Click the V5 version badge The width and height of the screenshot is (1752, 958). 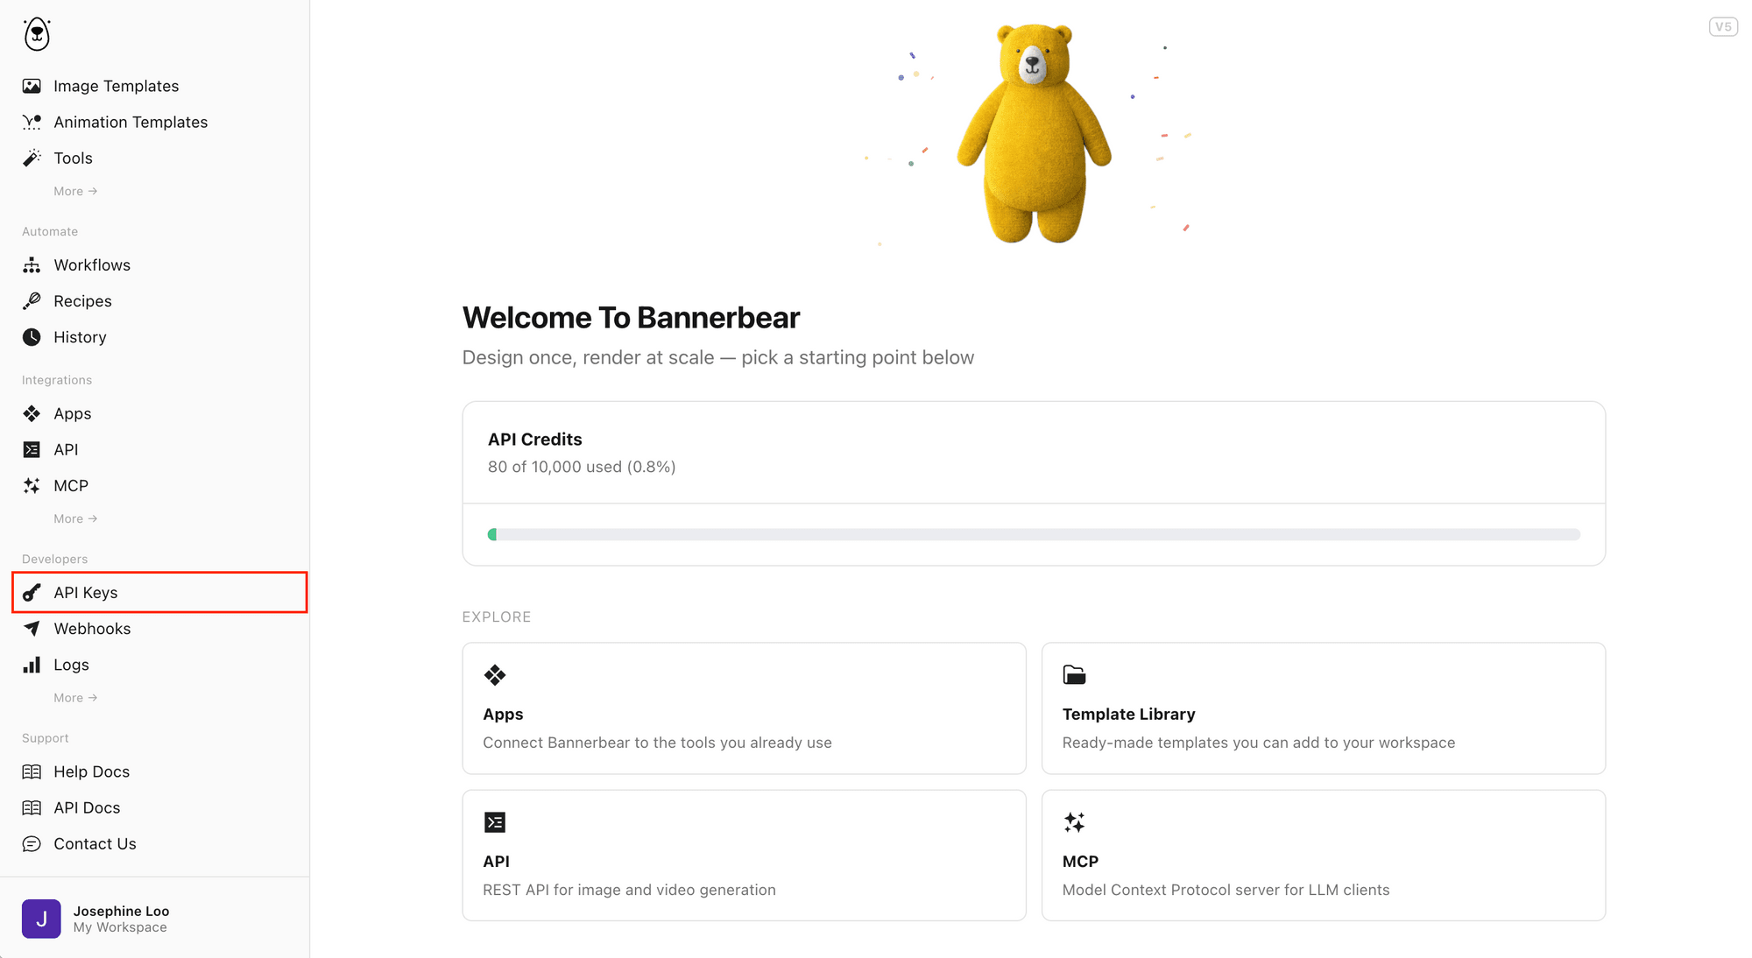coord(1723,26)
